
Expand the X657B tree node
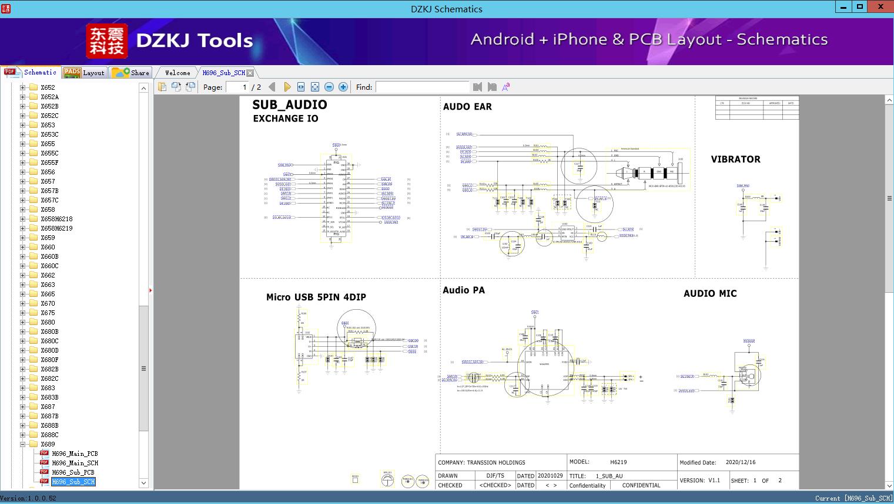(x=23, y=191)
